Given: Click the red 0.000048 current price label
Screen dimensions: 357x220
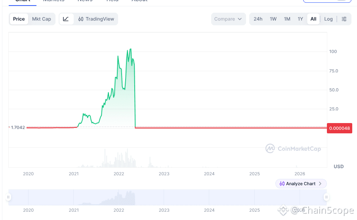Looking at the screenshot, I should (340, 128).
